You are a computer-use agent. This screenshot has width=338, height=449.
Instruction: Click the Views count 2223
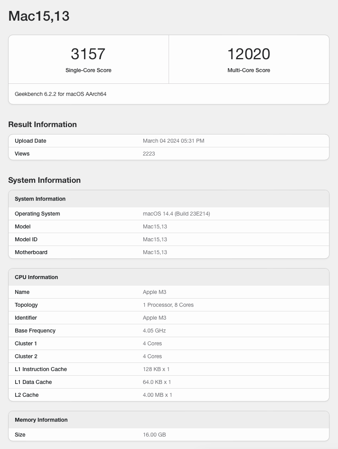(149, 154)
